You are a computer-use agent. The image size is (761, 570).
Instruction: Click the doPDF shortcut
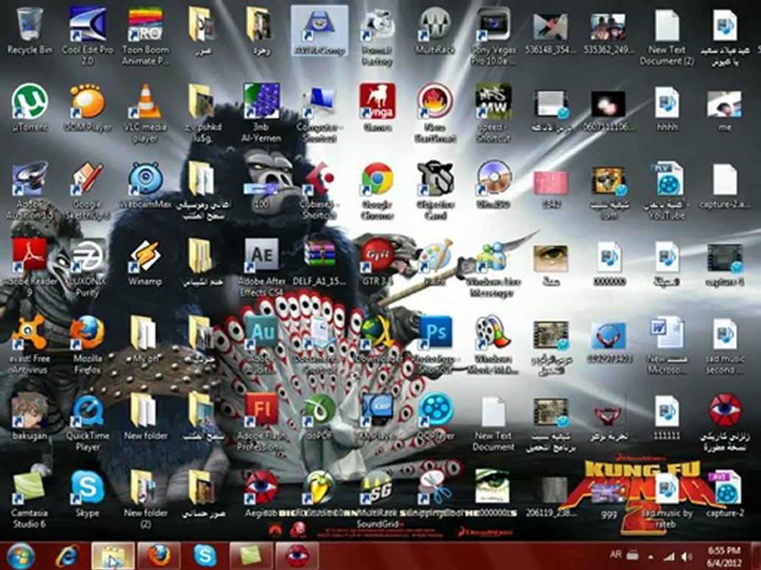pos(319,417)
